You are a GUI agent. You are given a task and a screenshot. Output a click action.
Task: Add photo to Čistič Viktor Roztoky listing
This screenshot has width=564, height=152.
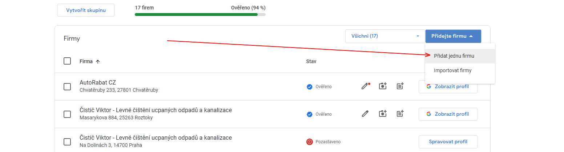(x=382, y=114)
